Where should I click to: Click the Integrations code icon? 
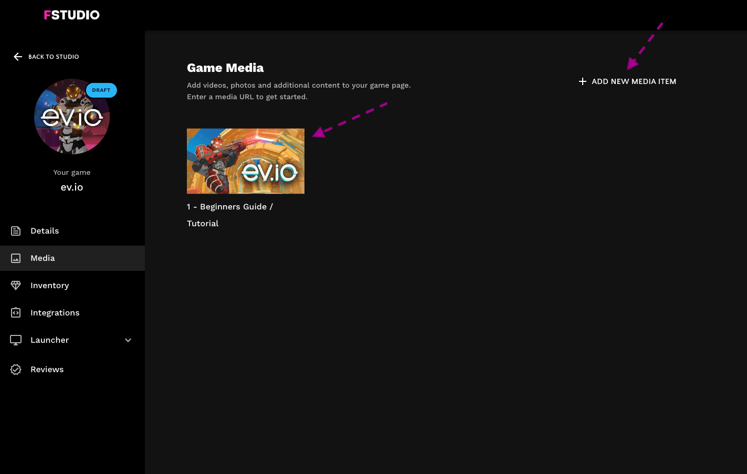[16, 313]
